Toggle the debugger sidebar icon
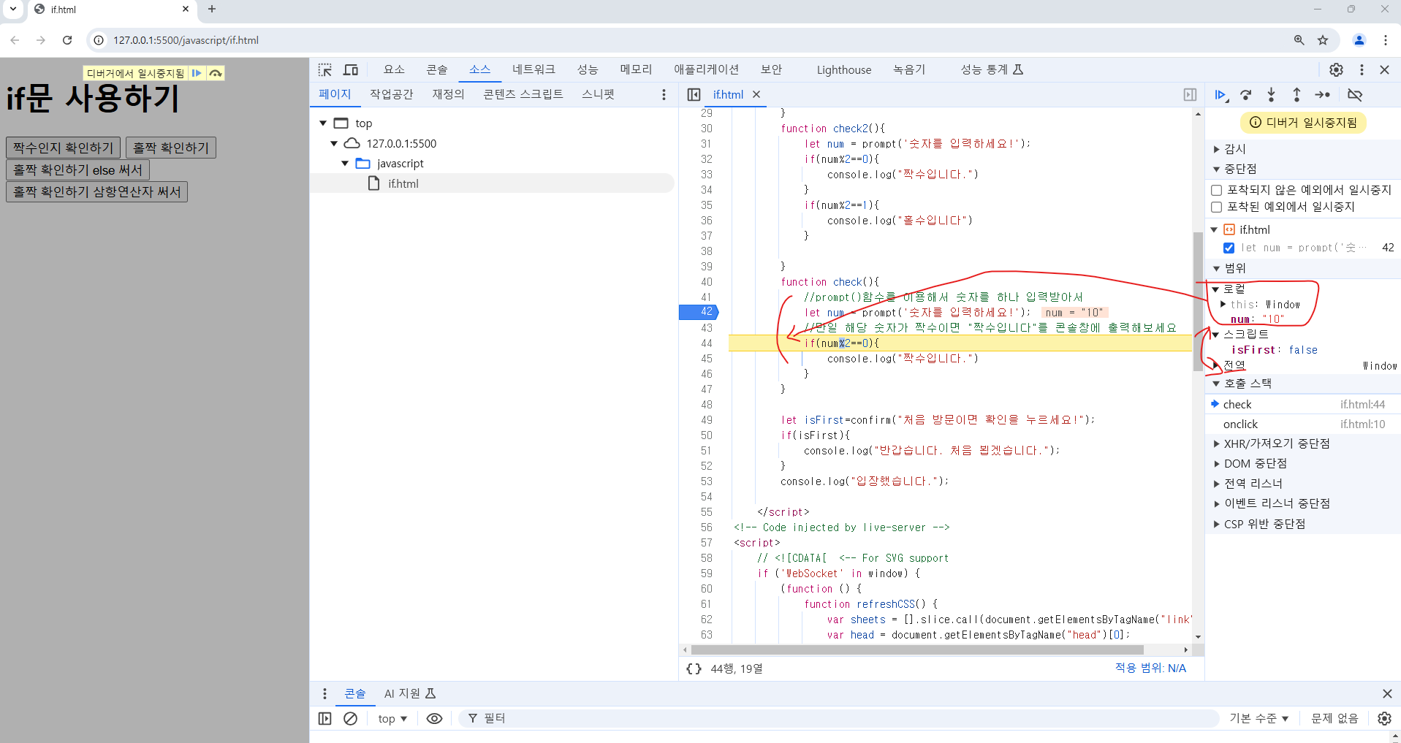Screen dimensions: 1401x743 1190,94
